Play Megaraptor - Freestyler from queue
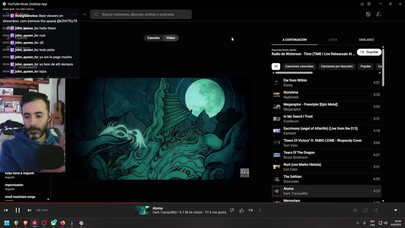This screenshot has height=228, width=405. pyautogui.click(x=326, y=107)
